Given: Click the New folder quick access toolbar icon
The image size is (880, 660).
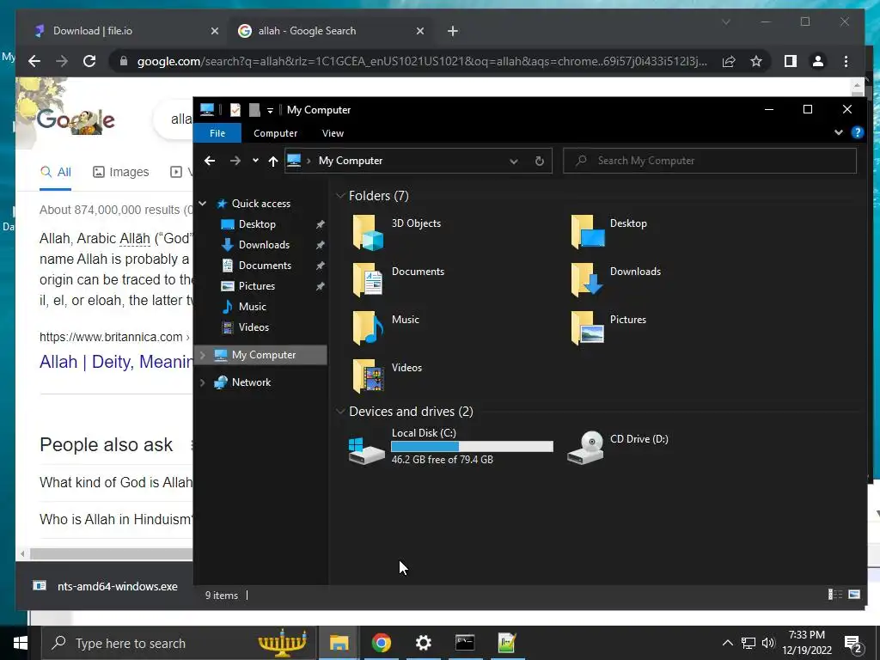Looking at the screenshot, I should pos(254,110).
